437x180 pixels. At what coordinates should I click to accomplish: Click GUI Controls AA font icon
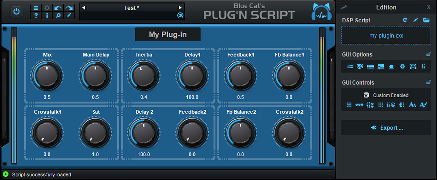(x=412, y=105)
